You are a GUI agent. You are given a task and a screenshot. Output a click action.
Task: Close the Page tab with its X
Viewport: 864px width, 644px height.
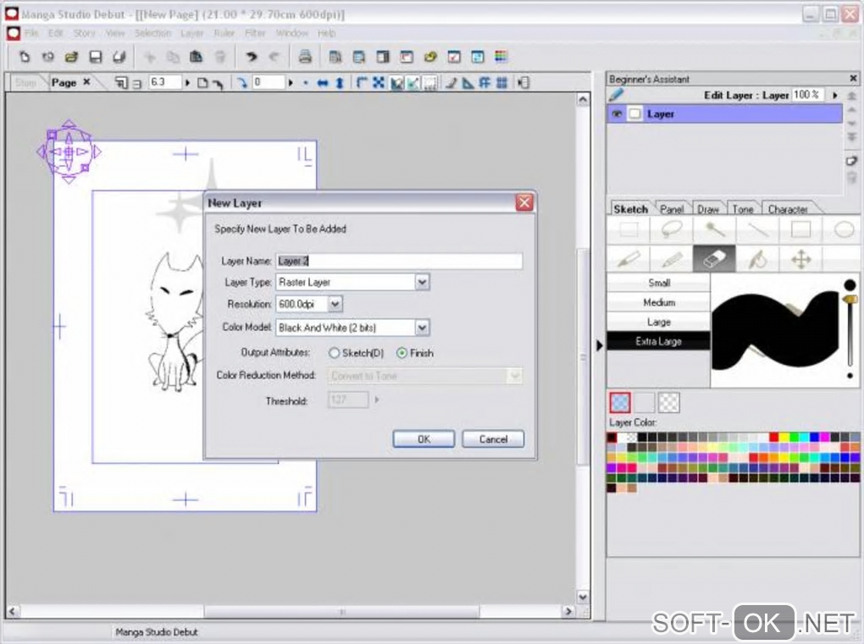86,82
